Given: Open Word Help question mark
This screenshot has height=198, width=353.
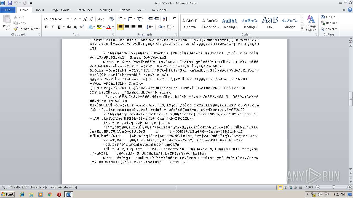Looking at the screenshot, I should 349,10.
